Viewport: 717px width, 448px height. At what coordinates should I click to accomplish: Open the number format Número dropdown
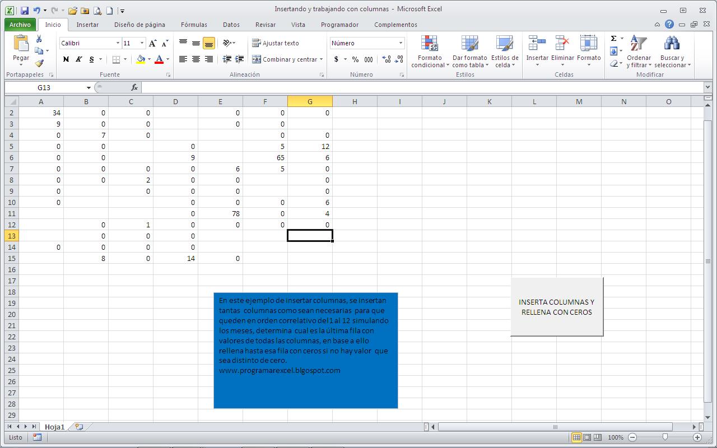(x=401, y=43)
